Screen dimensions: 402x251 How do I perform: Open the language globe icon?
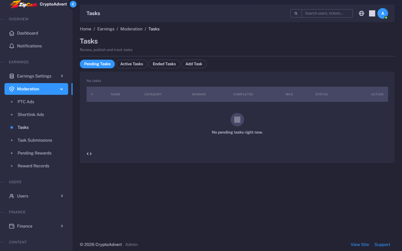click(362, 13)
